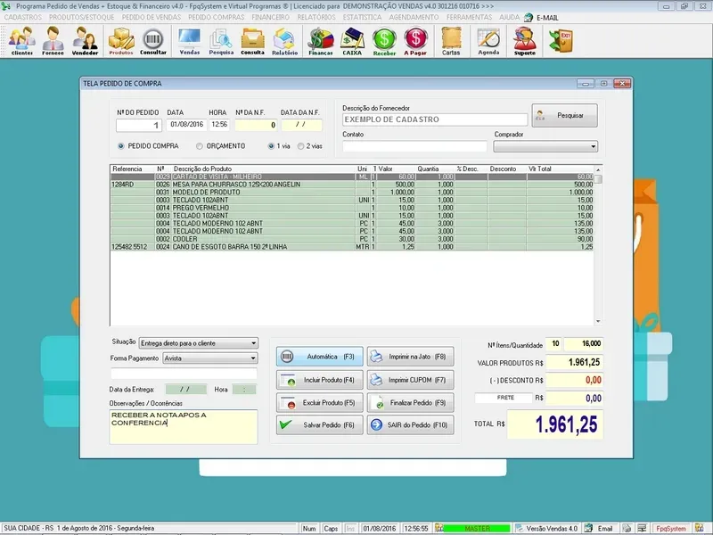
Task: Click the Suporte toolbar icon
Action: pos(525,41)
